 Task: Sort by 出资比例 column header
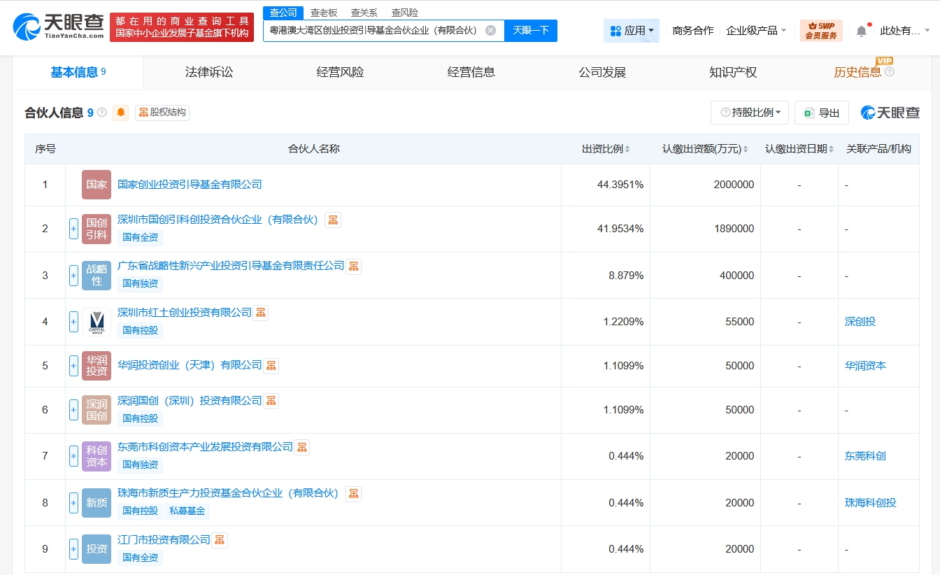point(606,149)
